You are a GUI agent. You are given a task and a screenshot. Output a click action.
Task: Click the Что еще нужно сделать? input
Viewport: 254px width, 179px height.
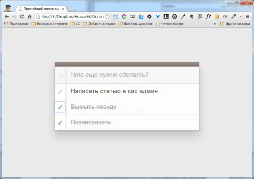pyautogui.click(x=133, y=75)
